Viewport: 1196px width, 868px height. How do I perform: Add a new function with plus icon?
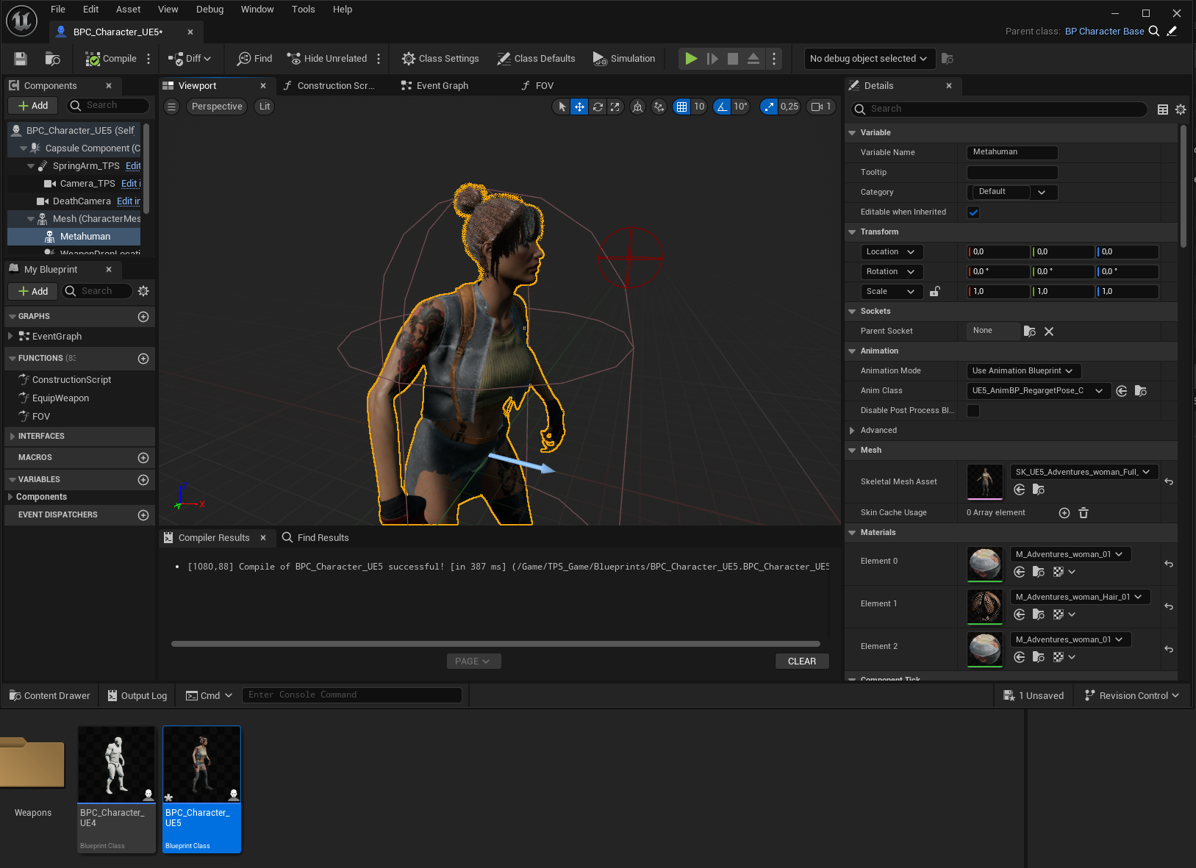(143, 359)
